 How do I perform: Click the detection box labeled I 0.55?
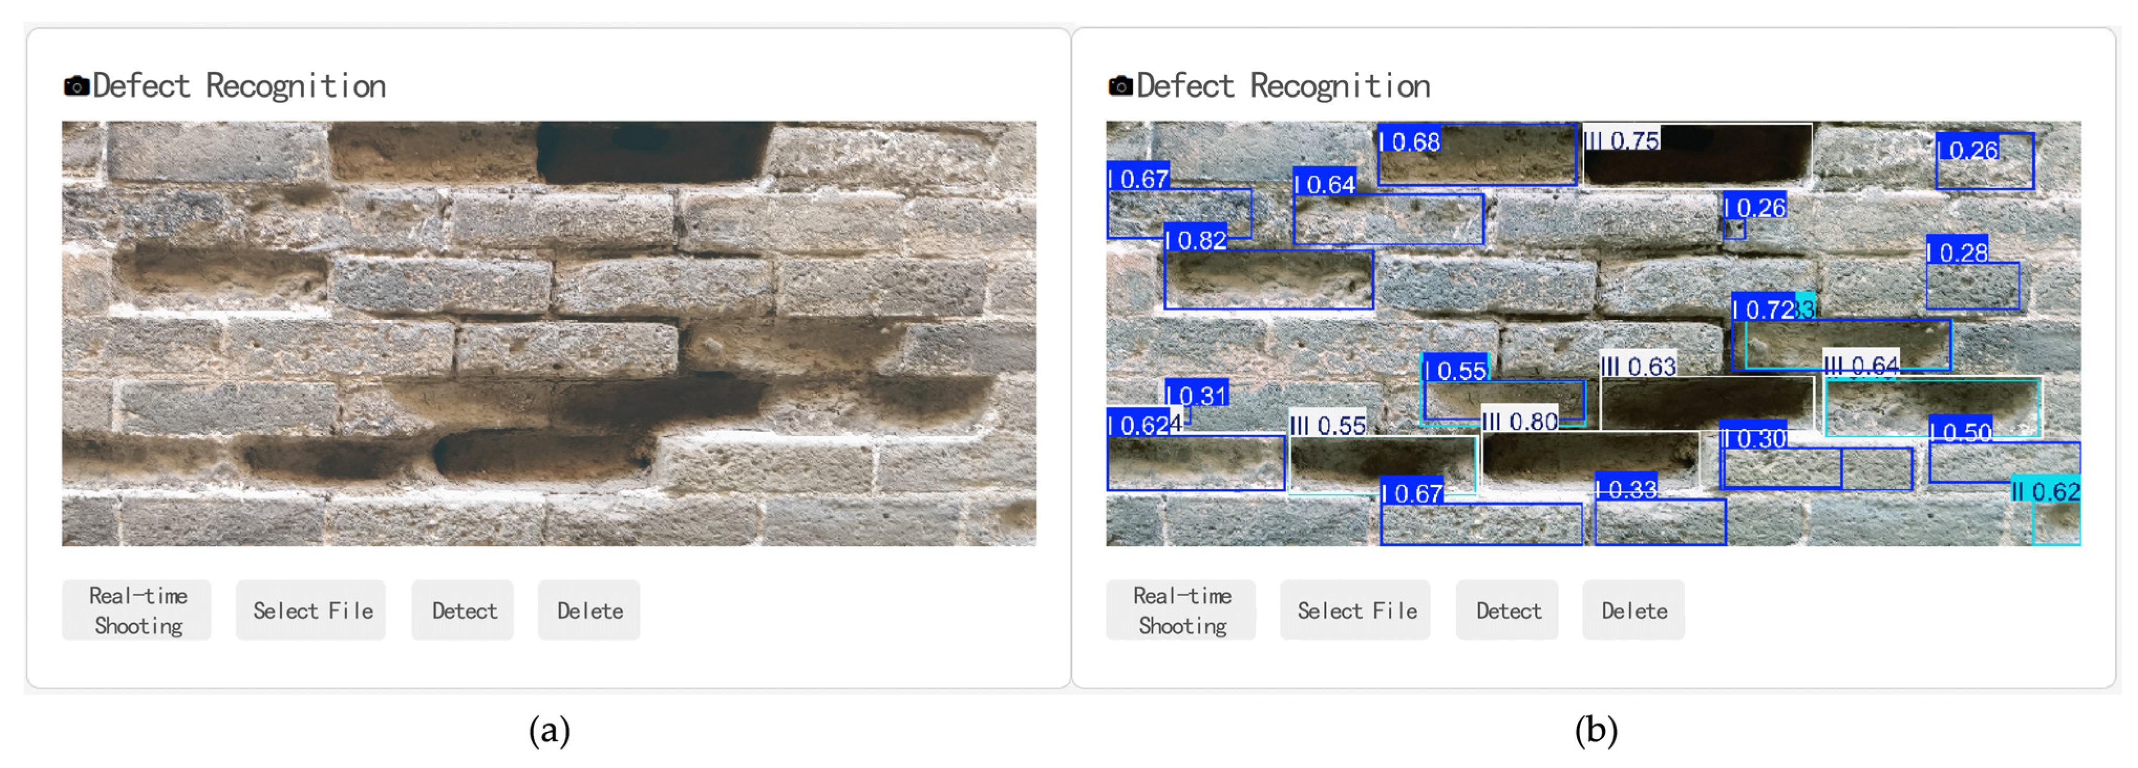coord(1504,402)
